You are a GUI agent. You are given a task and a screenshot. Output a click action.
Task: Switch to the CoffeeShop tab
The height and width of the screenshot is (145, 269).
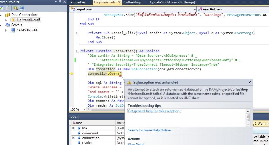(132, 2)
